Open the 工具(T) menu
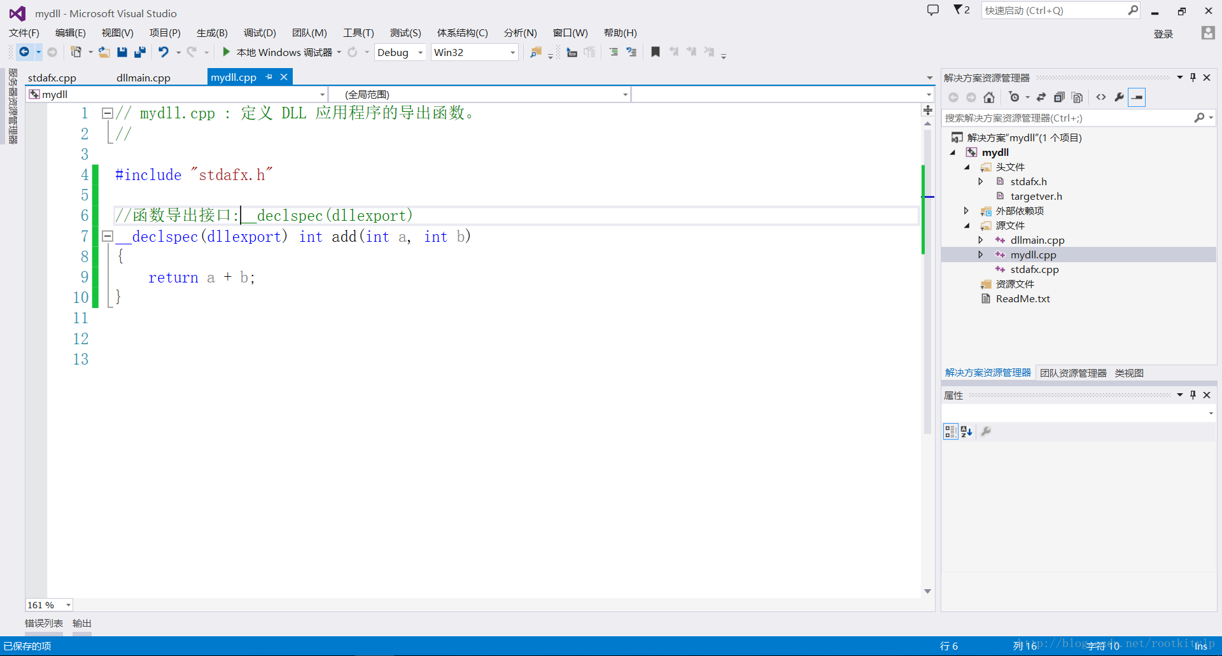The height and width of the screenshot is (656, 1222). (358, 32)
